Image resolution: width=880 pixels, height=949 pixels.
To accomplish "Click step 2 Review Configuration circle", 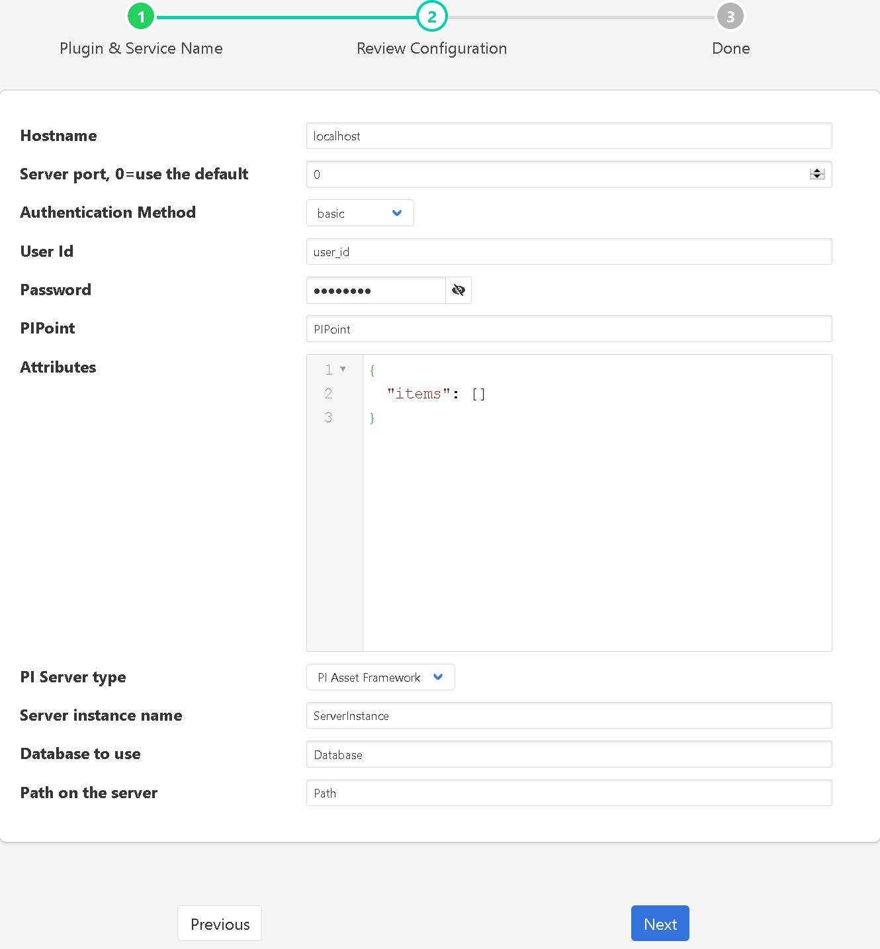I will point(431,17).
